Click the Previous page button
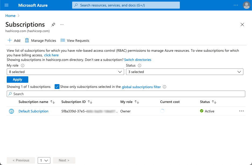Screen dimensions: 252x165 (x=21, y=160)
